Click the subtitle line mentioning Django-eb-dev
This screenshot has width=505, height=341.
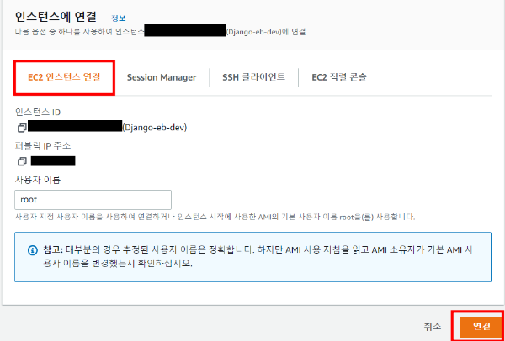[x=161, y=32]
